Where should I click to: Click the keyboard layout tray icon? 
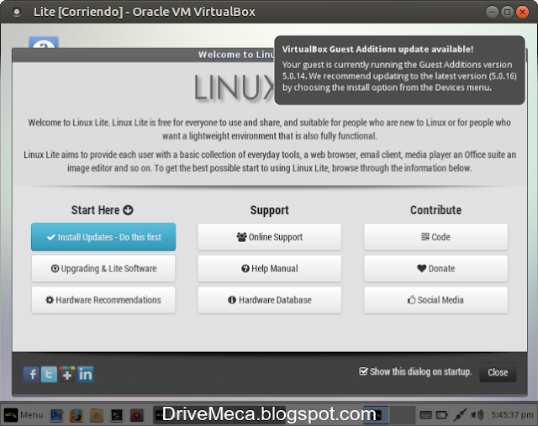coord(425,415)
